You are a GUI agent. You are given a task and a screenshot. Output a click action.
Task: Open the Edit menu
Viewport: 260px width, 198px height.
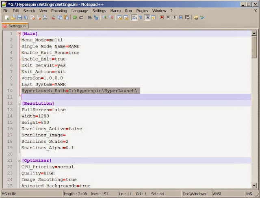click(16, 11)
